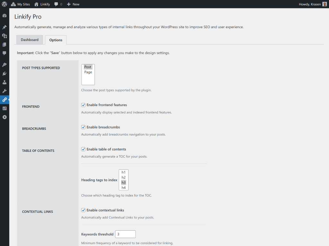Click the TABLE OF CONTENTS section heading
Viewport: 329px width, 246px height.
coord(38,151)
